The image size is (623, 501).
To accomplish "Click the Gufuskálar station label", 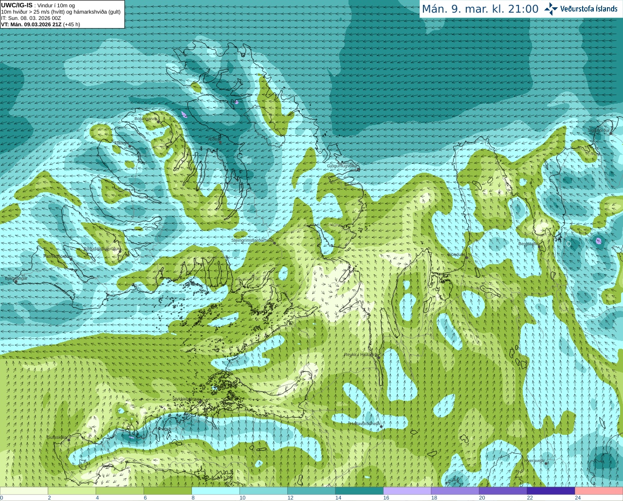I will click(56, 437).
